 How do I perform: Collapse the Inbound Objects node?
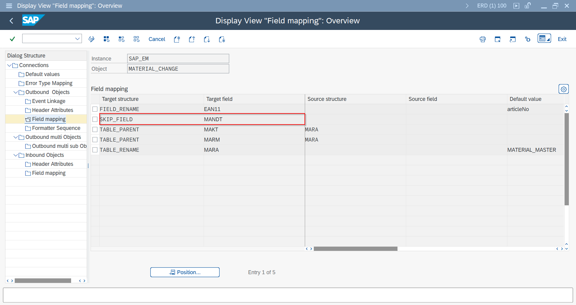click(x=16, y=155)
